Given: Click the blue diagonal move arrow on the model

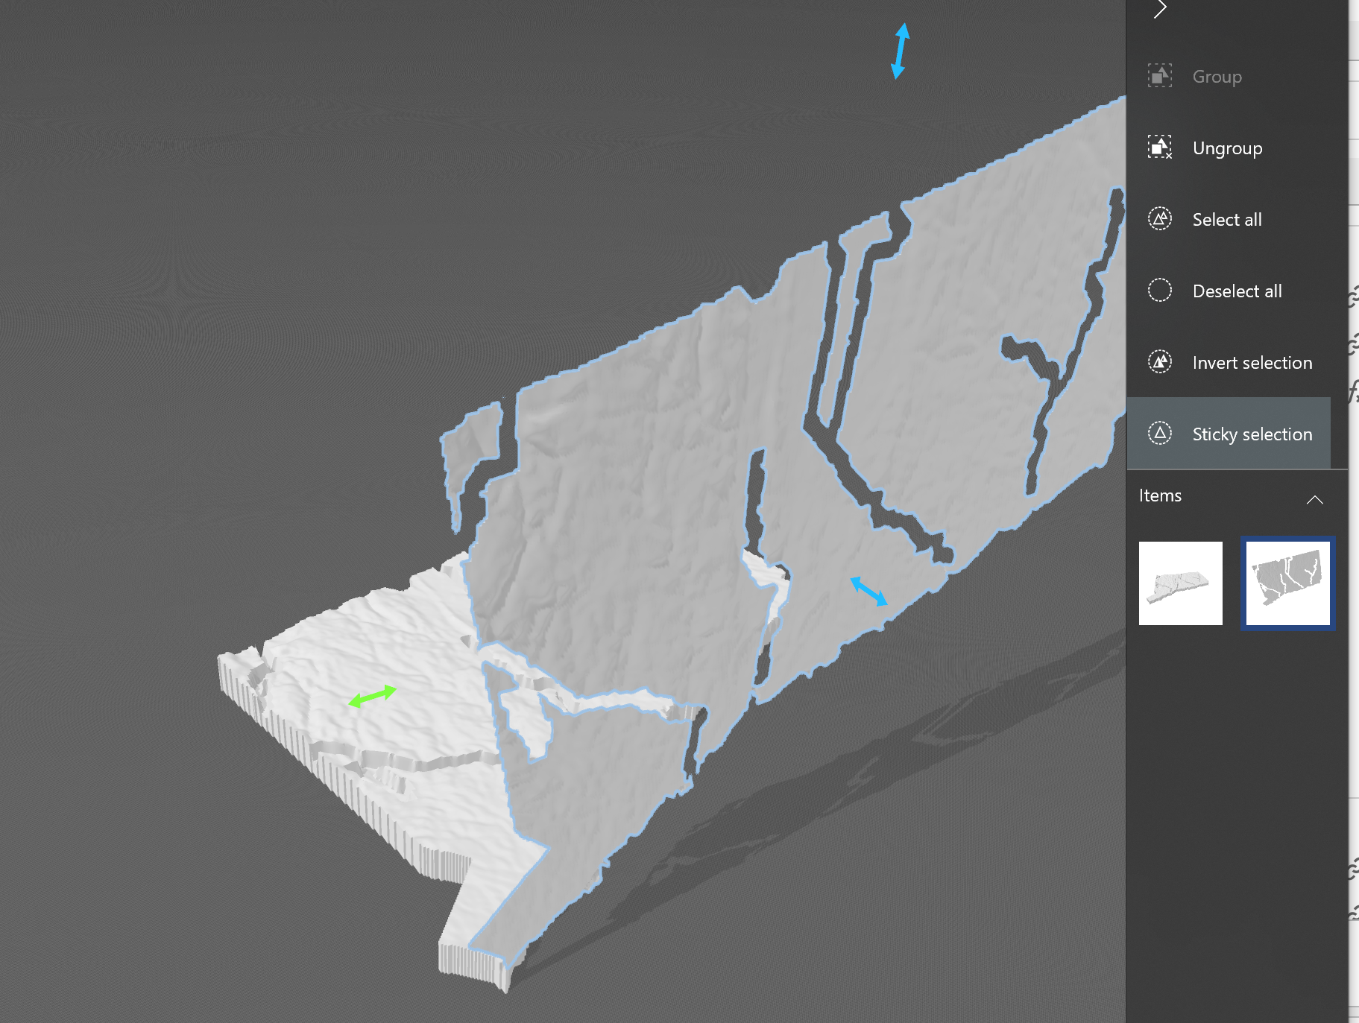Looking at the screenshot, I should [x=868, y=590].
